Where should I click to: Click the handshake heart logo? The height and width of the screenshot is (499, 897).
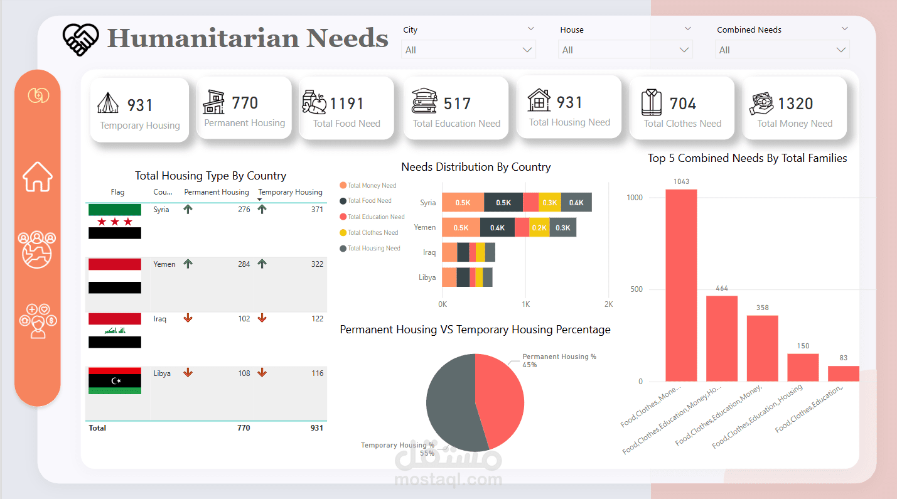coord(81,39)
